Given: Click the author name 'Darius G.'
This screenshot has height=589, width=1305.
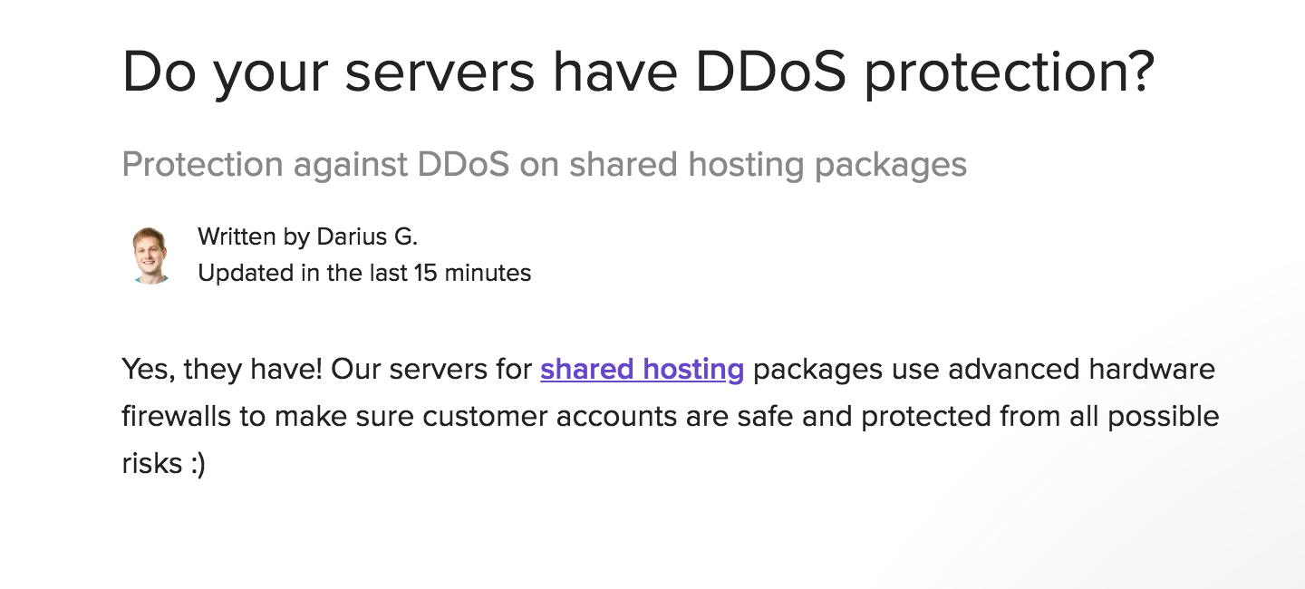Looking at the screenshot, I should [367, 237].
